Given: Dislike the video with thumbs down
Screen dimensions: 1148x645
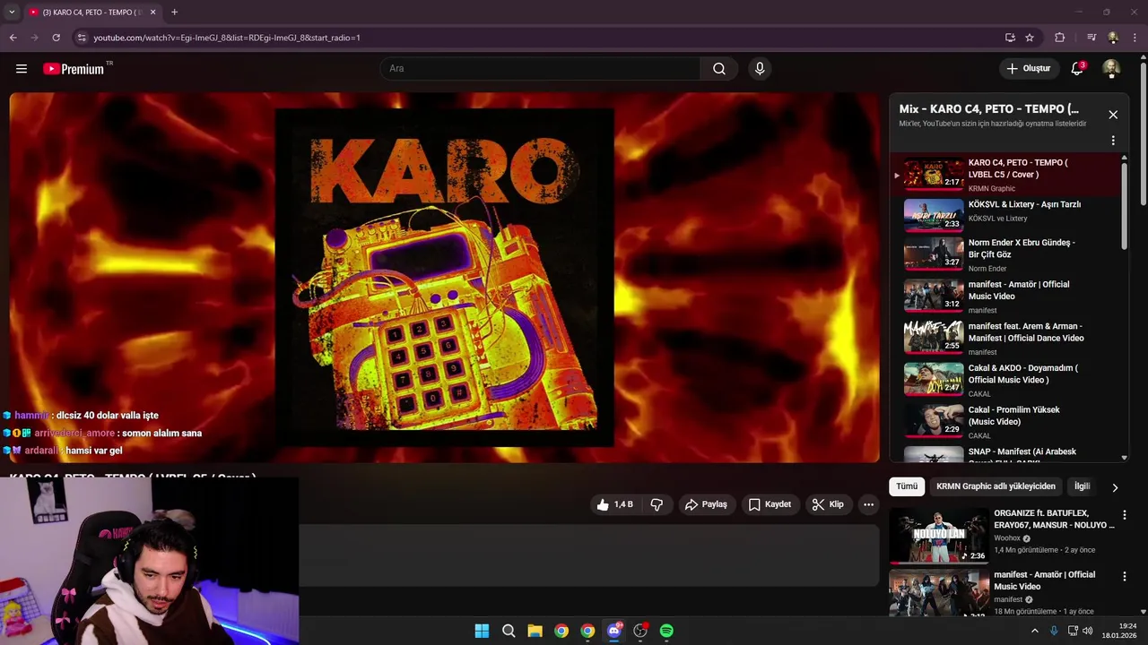Looking at the screenshot, I should click(x=657, y=504).
